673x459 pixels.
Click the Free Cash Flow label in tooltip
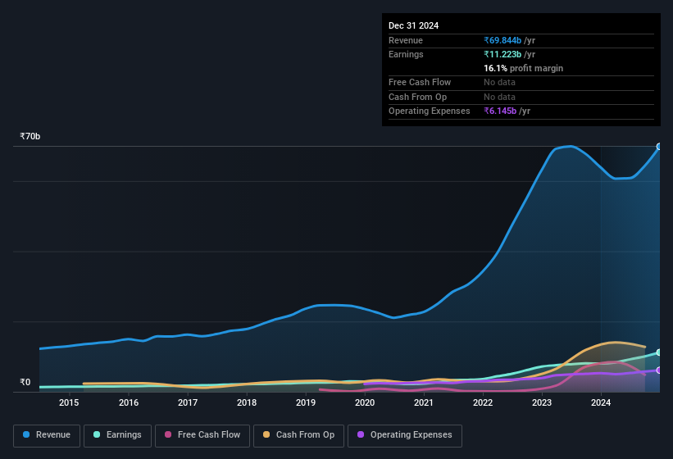point(420,82)
